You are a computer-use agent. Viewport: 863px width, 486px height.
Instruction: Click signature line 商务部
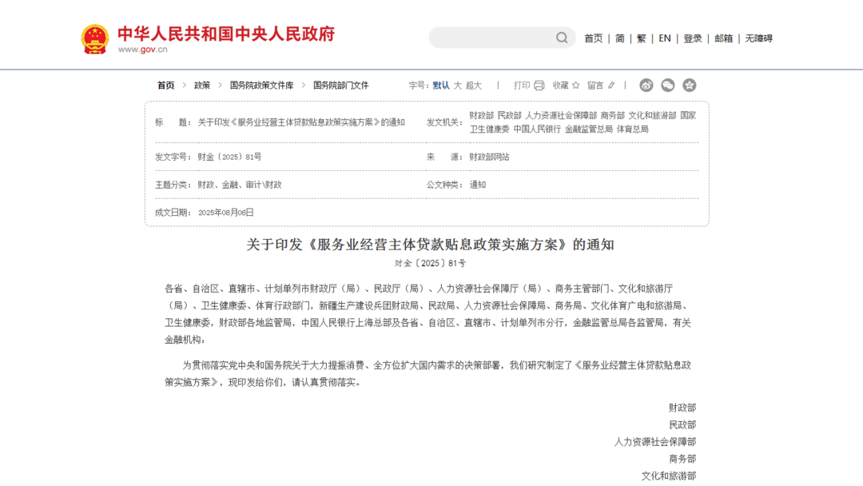[682, 459]
